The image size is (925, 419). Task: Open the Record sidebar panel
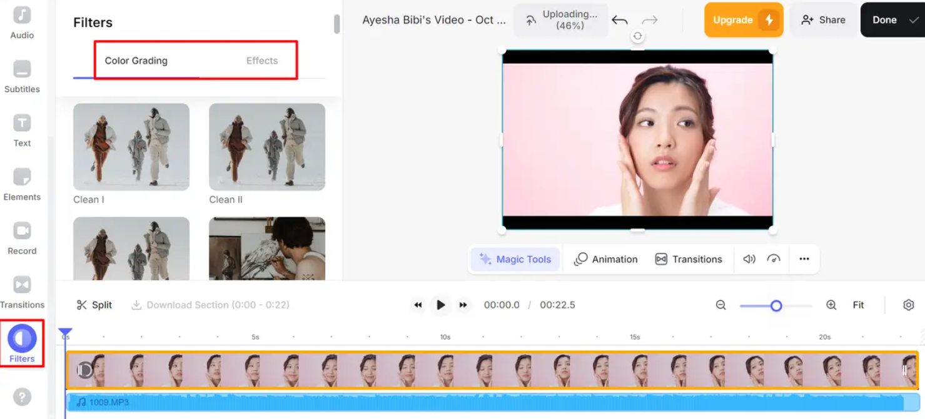click(22, 239)
